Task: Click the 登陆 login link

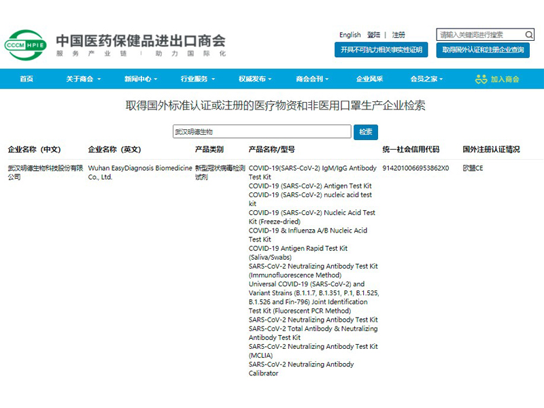Action: pyautogui.click(x=373, y=35)
